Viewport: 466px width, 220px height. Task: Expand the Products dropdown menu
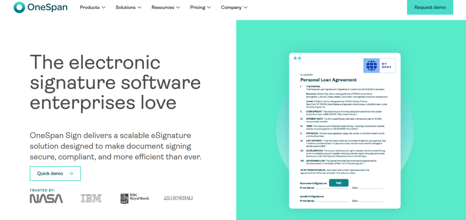coord(93,7)
